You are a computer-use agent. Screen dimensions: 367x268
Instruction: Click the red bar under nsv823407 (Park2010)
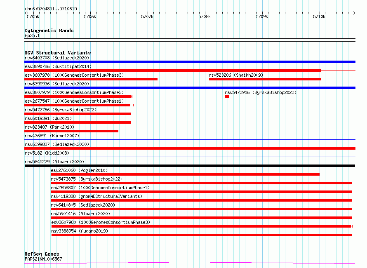(x=71, y=131)
